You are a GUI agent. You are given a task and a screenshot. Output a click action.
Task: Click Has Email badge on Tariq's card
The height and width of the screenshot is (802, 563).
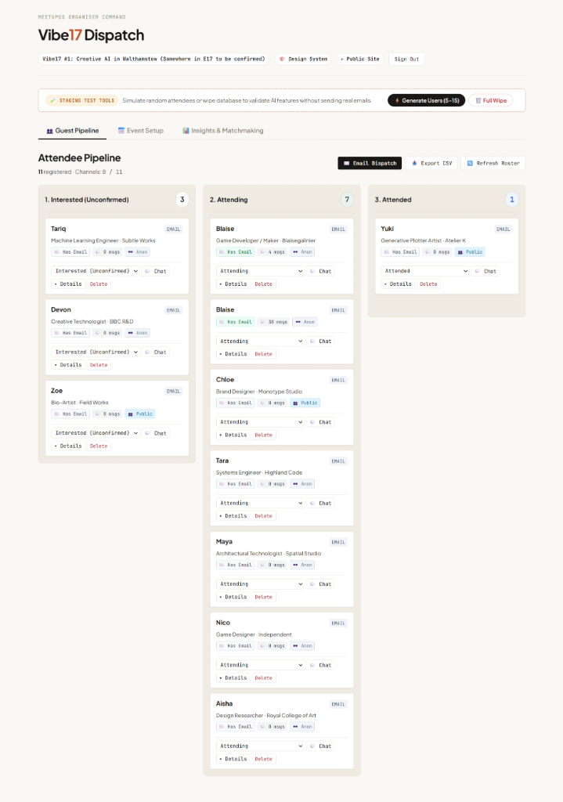(70, 251)
